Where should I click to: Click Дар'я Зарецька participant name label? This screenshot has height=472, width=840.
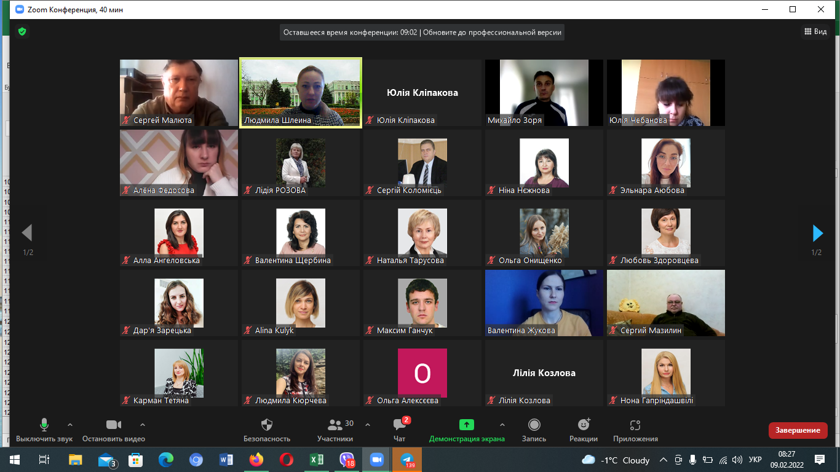pyautogui.click(x=162, y=331)
